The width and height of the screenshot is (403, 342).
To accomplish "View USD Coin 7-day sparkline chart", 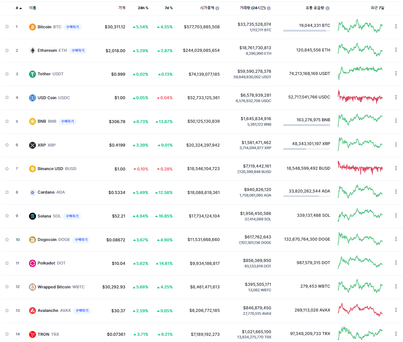I will click(x=360, y=97).
